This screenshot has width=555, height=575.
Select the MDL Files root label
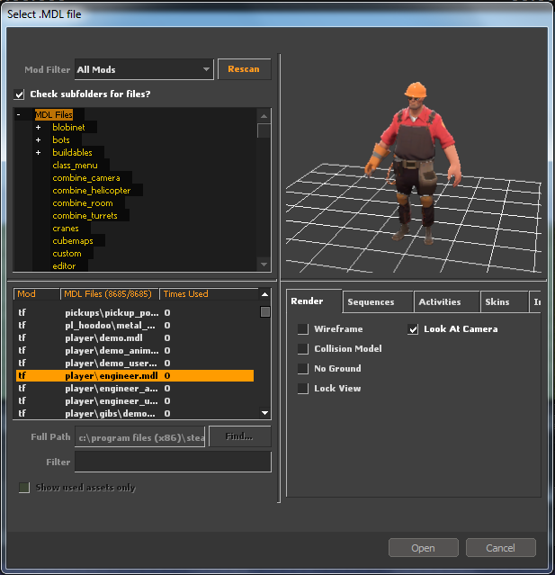tap(54, 115)
